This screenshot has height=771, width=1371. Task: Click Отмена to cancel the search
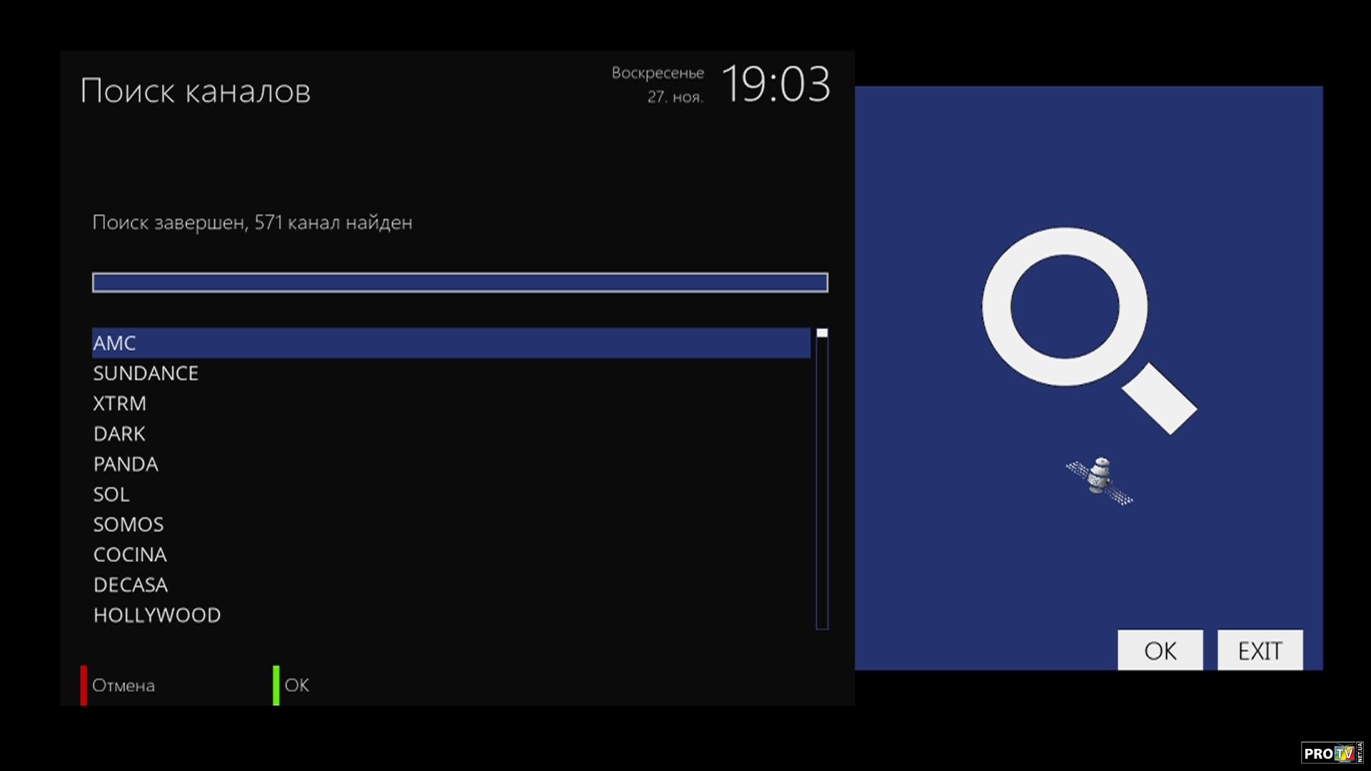(x=124, y=685)
